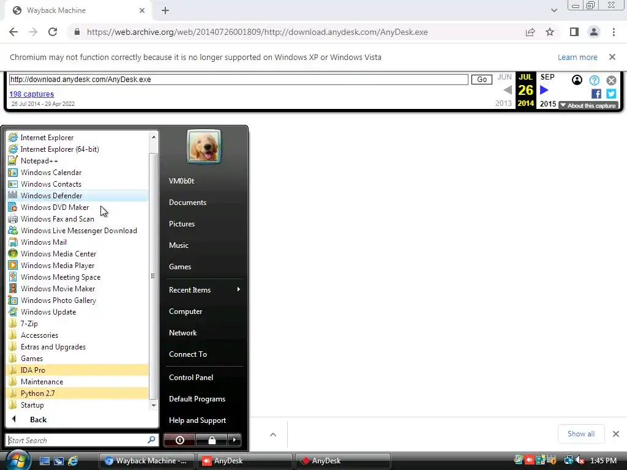Expand download item chevron
Viewport: 627px width, 470px height.
(273, 435)
